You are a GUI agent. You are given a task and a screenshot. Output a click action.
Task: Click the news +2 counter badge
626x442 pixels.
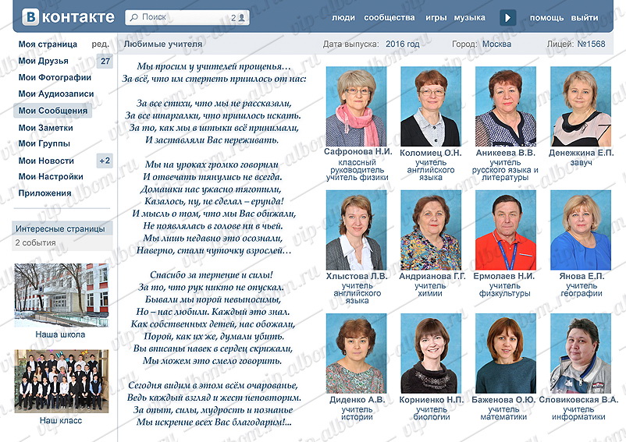[x=105, y=161]
